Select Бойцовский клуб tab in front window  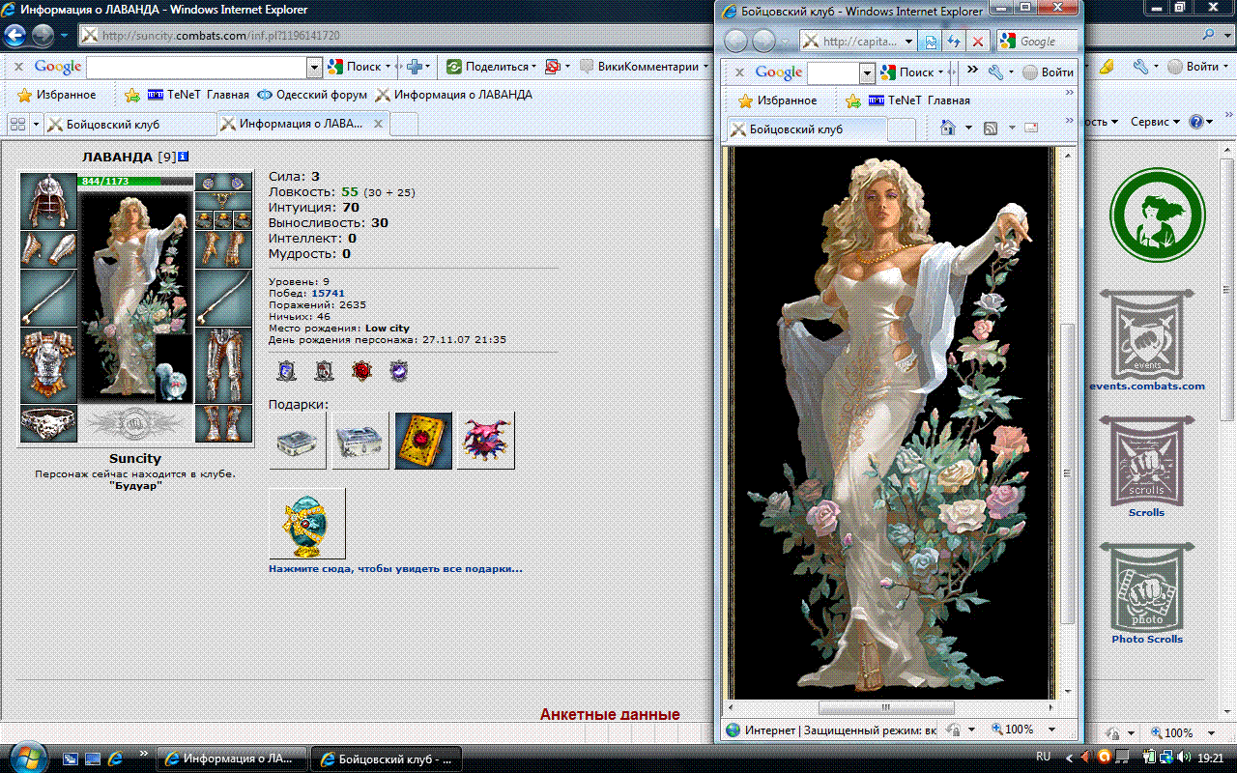(x=806, y=129)
